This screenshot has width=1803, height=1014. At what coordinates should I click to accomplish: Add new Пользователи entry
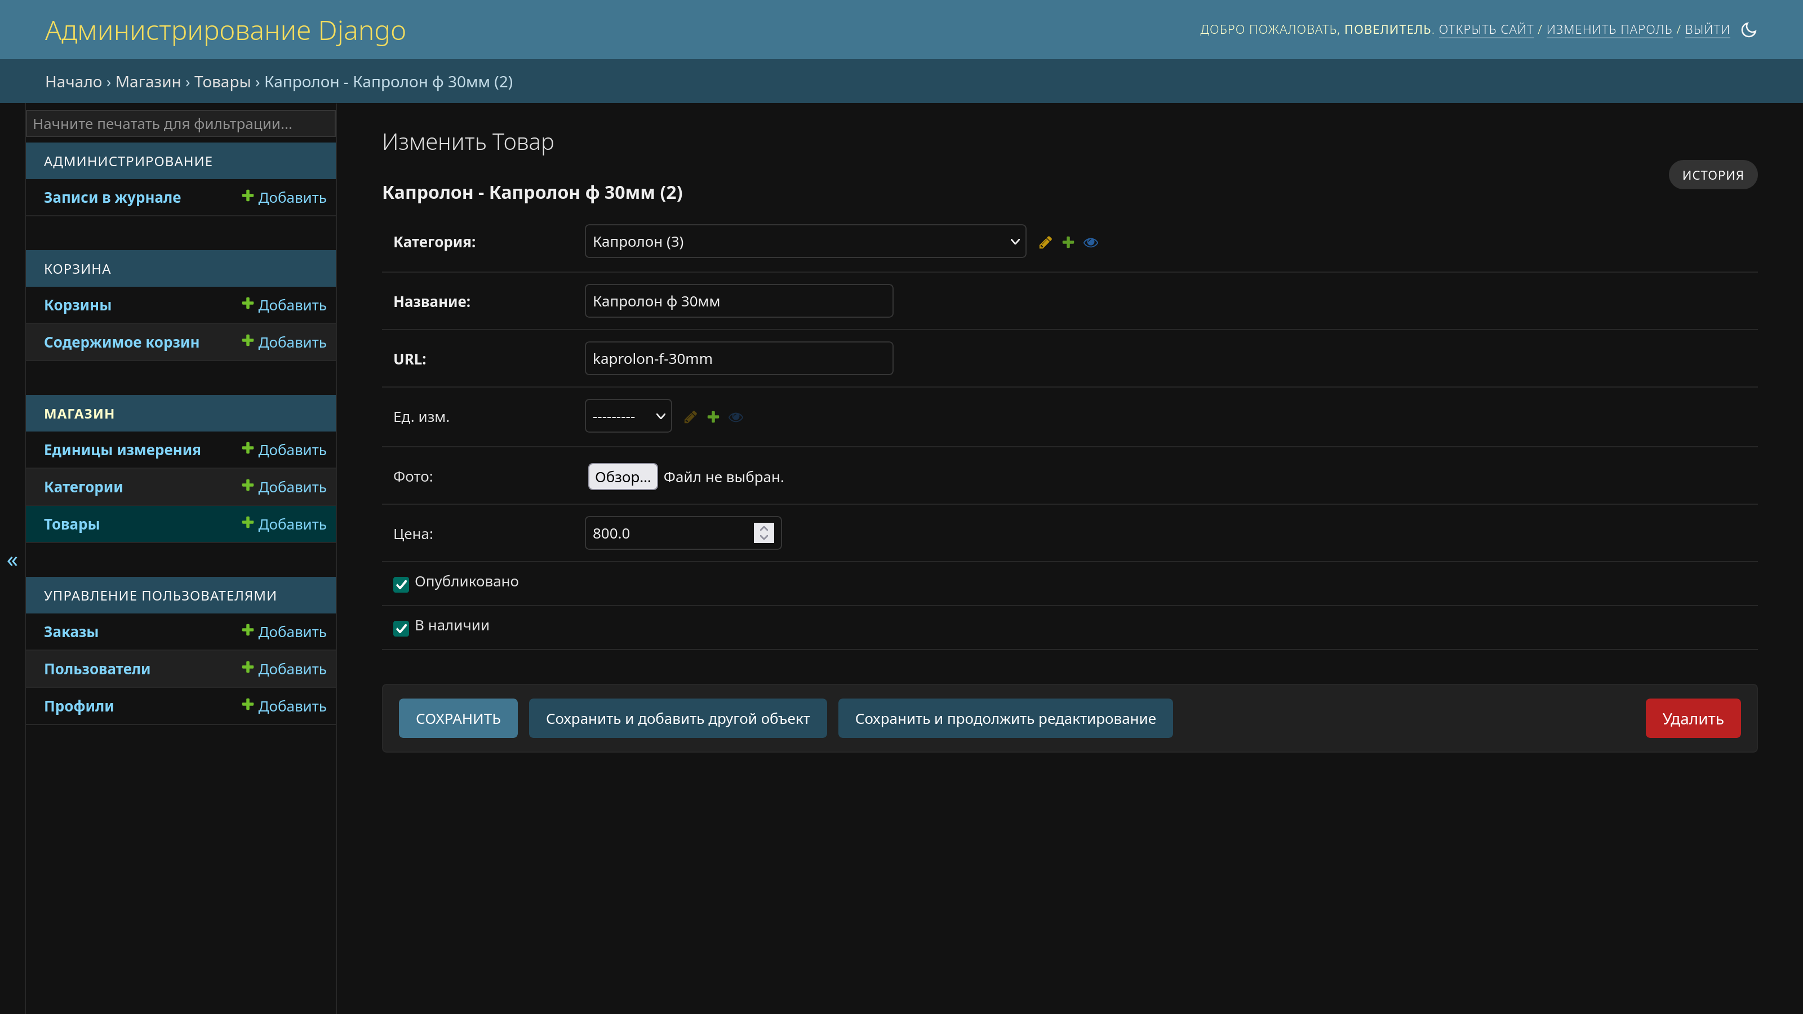tap(284, 669)
